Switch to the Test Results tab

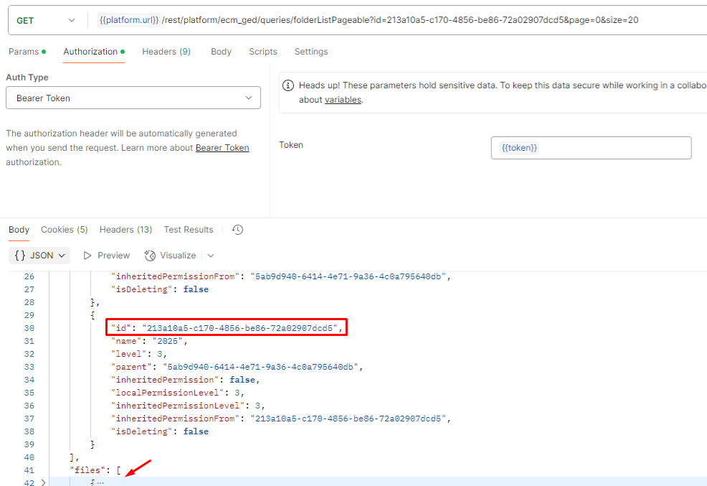(x=189, y=230)
